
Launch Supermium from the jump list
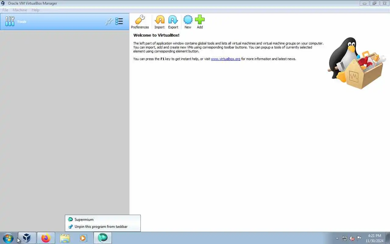coord(103,219)
